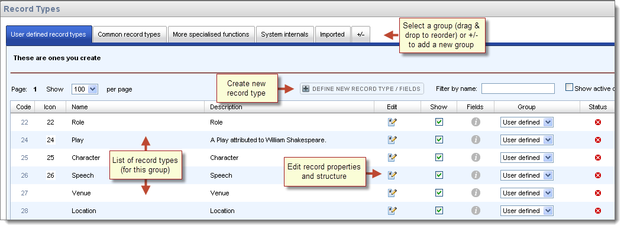The width and height of the screenshot is (624, 229).
Task: View fields info icon for Character
Action: click(475, 158)
